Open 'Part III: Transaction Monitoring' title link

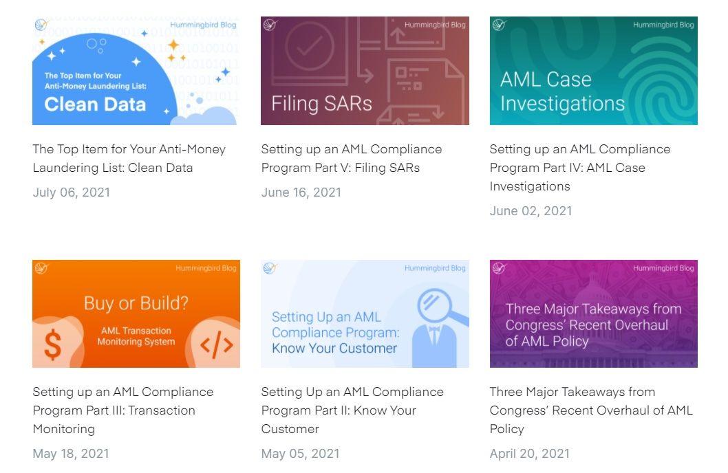[123, 410]
